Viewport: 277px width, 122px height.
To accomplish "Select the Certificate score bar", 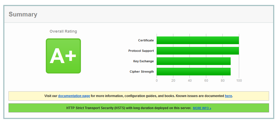I will pyautogui.click(x=198, y=40).
